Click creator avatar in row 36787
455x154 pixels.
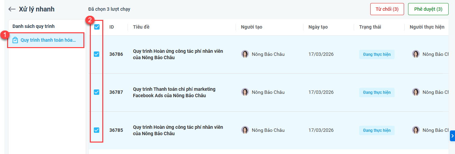tap(245, 92)
